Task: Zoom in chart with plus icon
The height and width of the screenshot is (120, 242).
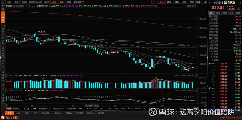Action: pyautogui.click(x=153, y=2)
